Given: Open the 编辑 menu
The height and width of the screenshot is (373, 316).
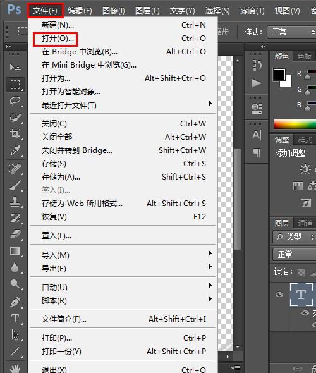Looking at the screenshot, I should pos(80,11).
